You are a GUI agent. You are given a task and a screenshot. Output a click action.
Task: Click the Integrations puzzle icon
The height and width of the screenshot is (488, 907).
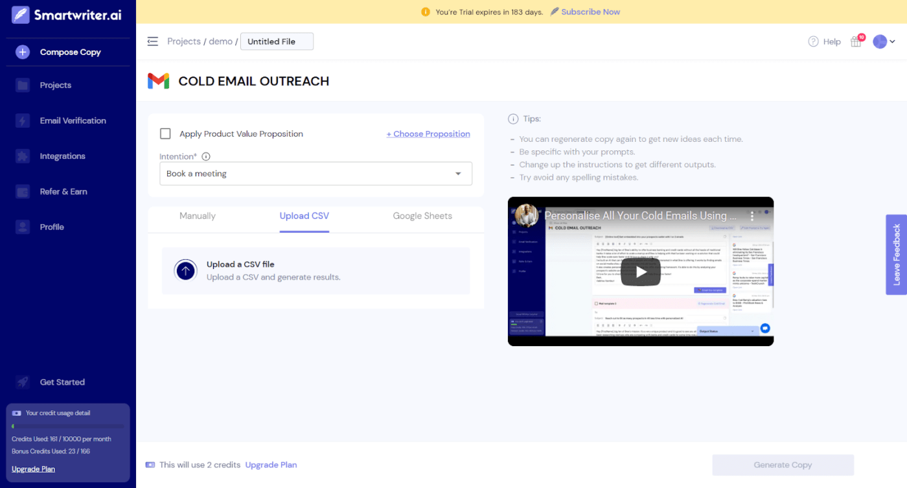(23, 156)
